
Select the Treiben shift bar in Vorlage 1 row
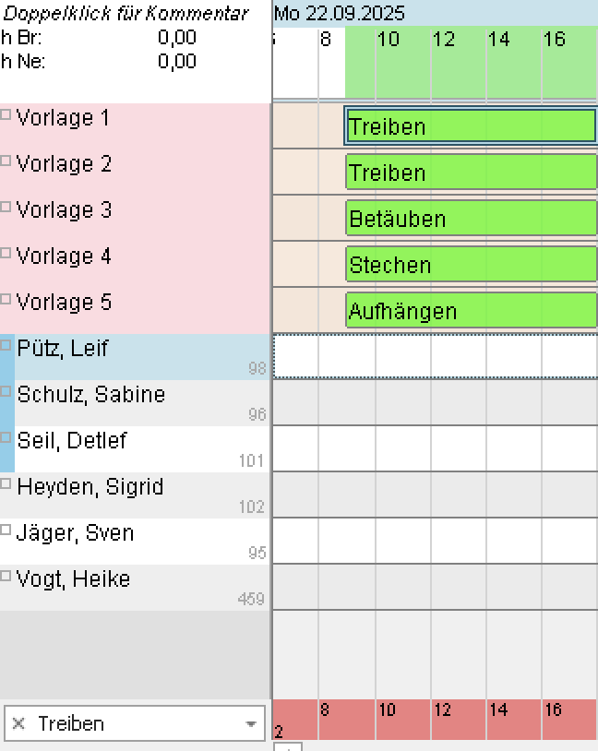coord(471,126)
